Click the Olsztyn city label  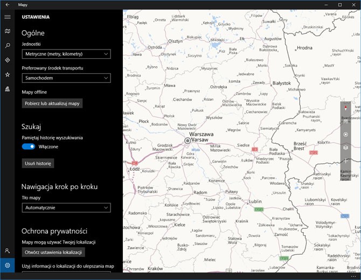(x=176, y=41)
